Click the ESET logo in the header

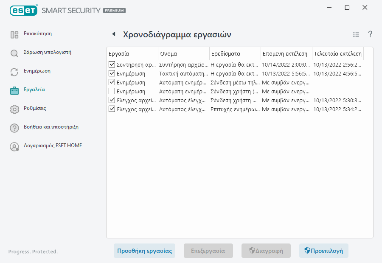pyautogui.click(x=23, y=10)
